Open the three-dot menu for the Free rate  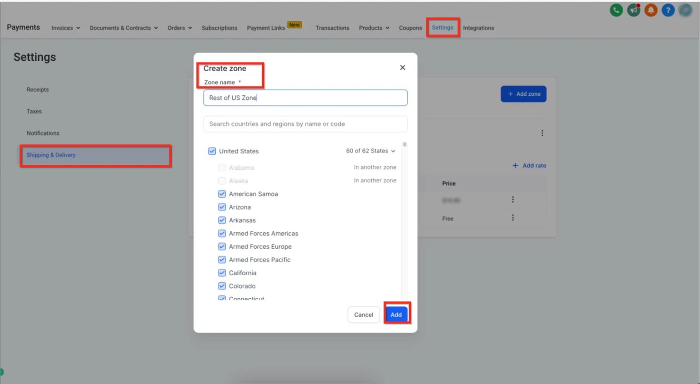513,218
